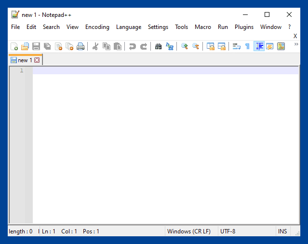Open the Plugins menu
Viewport: 308px width, 244px height.
pos(244,27)
